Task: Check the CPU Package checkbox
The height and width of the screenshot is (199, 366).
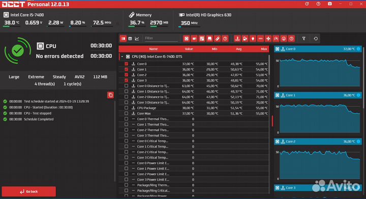Action: click(126, 108)
